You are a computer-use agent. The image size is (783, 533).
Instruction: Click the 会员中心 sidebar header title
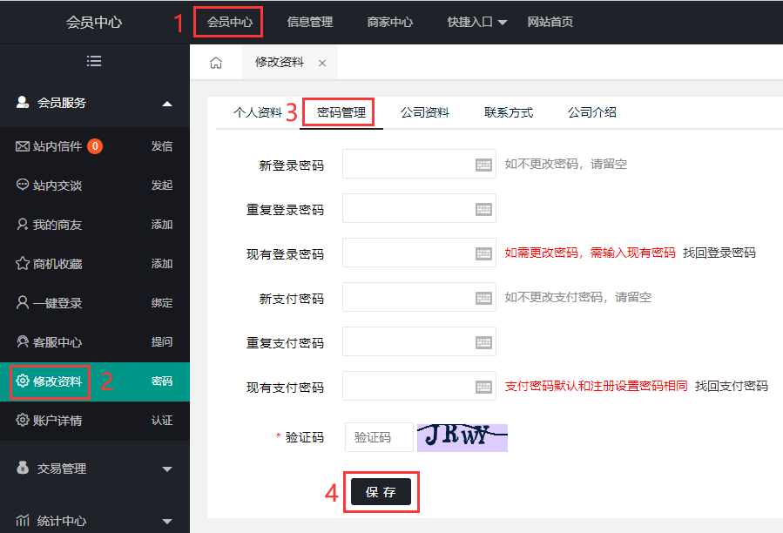click(x=94, y=23)
